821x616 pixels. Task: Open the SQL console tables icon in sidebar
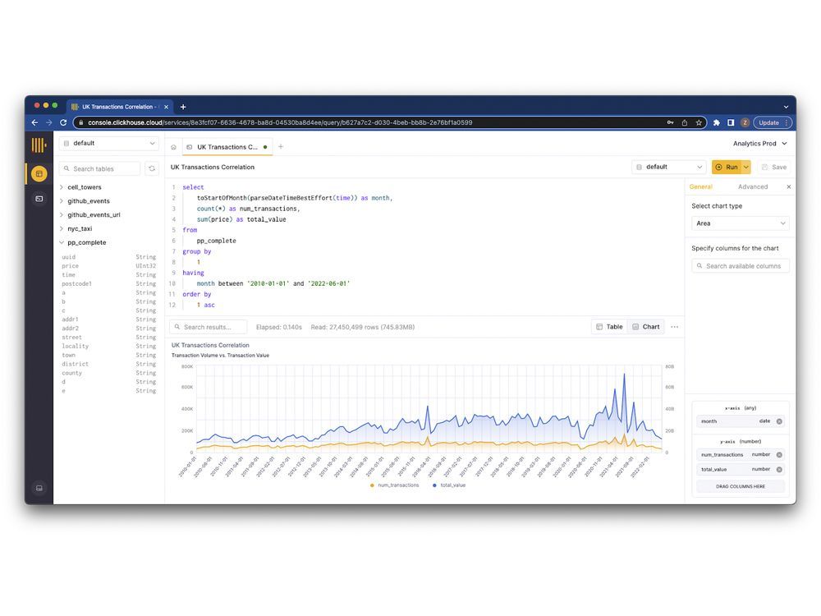tap(40, 174)
